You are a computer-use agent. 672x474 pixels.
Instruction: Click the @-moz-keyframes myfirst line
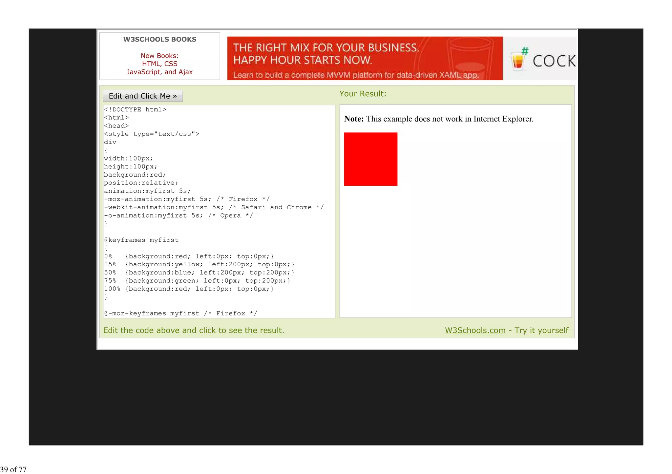click(180, 313)
